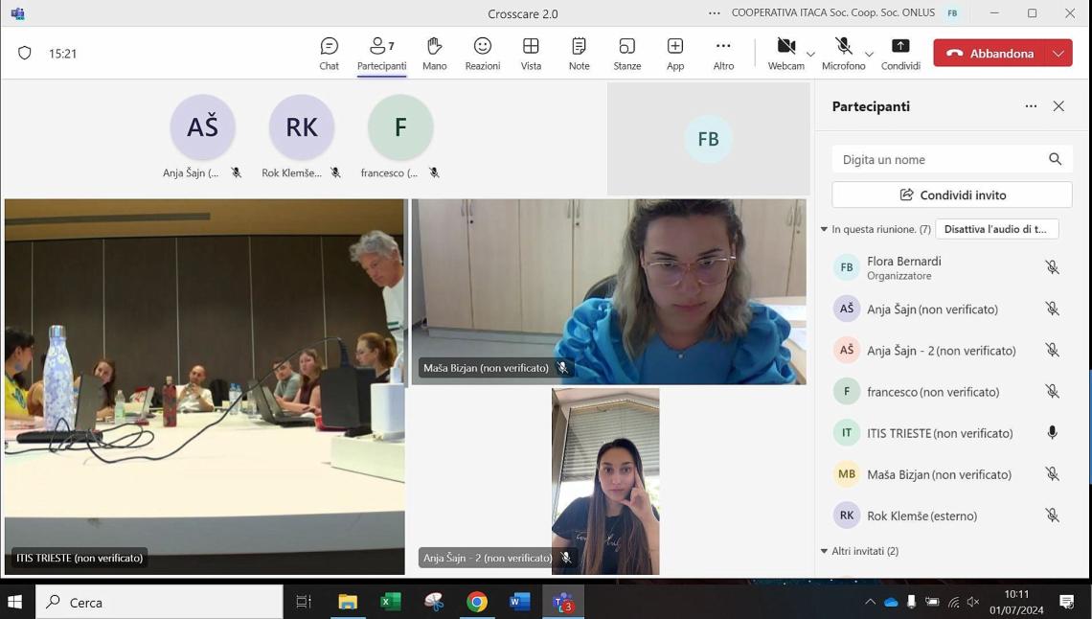Turn on the Webcam
This screenshot has height=619, width=1092.
coord(785,54)
